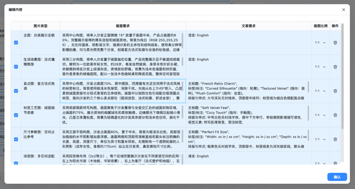Uncheck the 尺寸参数图：空间占比参考 row checkbox
Screen dimensions: 355x189
tap(16, 139)
